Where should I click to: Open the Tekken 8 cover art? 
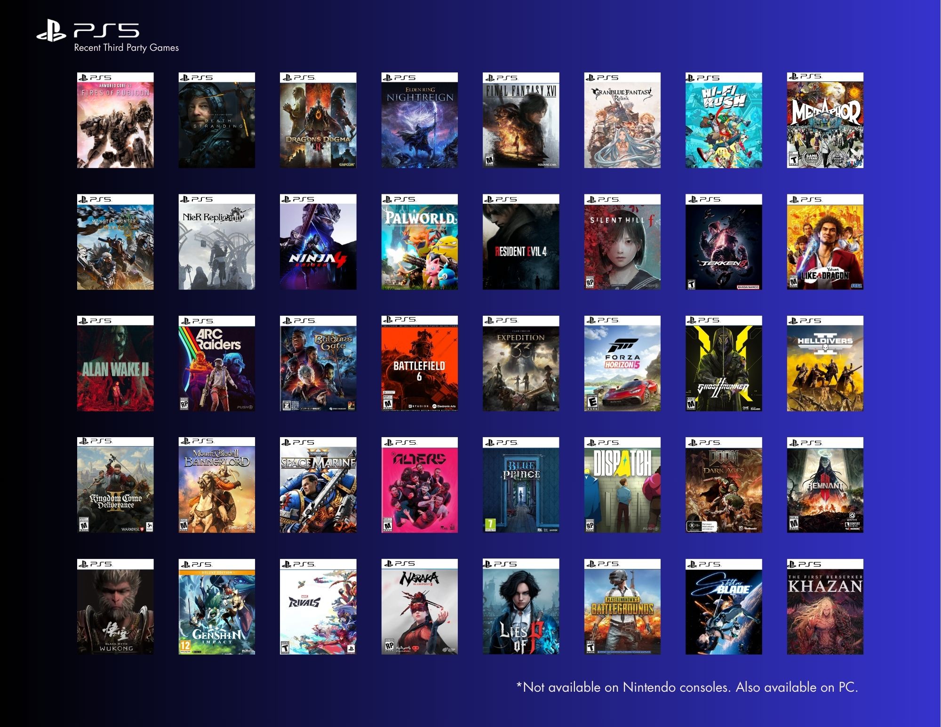click(724, 242)
